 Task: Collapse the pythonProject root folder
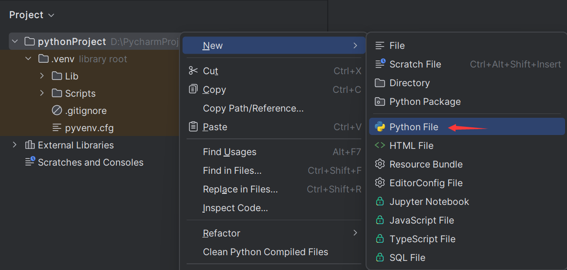tap(15, 42)
